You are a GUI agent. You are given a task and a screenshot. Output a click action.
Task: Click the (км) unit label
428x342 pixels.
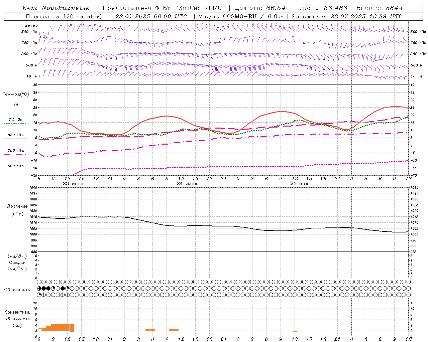pyautogui.click(x=17, y=325)
